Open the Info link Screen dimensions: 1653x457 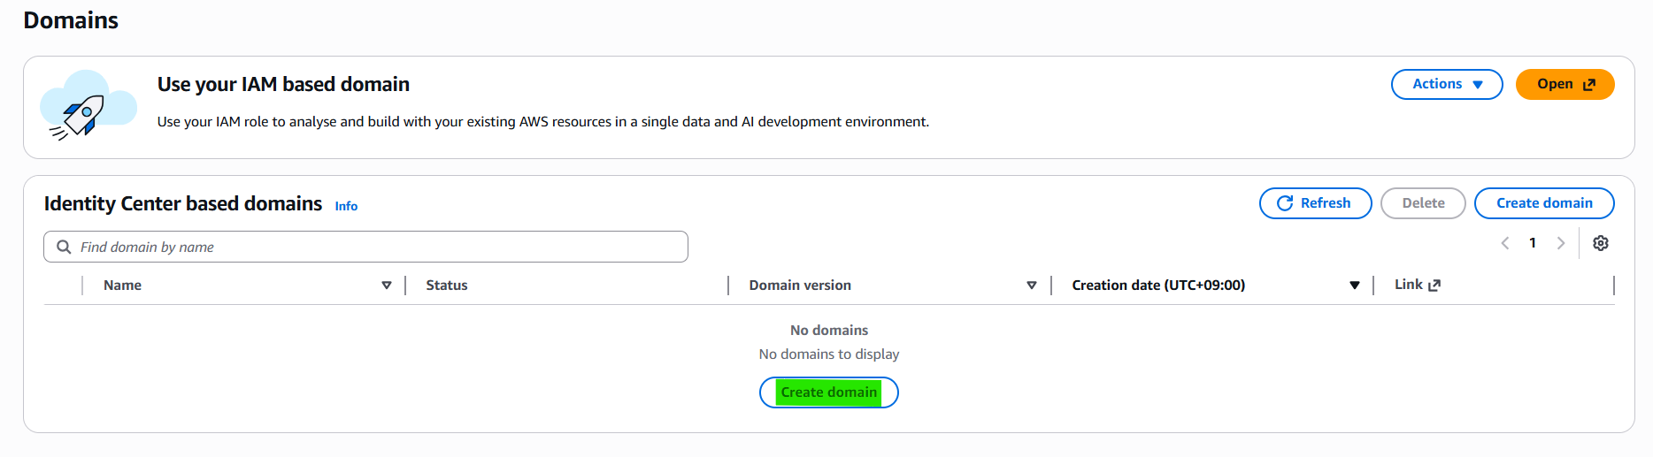(346, 206)
